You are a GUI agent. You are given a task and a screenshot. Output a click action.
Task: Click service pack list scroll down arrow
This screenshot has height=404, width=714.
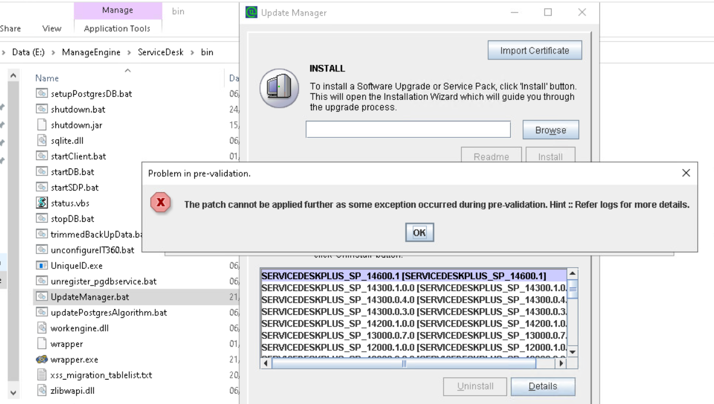(573, 352)
